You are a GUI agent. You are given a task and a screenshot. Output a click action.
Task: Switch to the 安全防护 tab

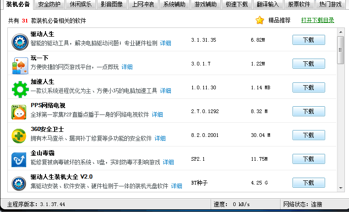49,5
